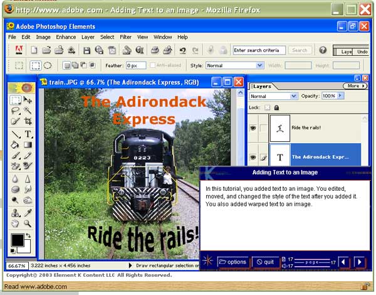Swap foreground and background colors arrow
Screen dimensions: 376x295
click(x=28, y=235)
